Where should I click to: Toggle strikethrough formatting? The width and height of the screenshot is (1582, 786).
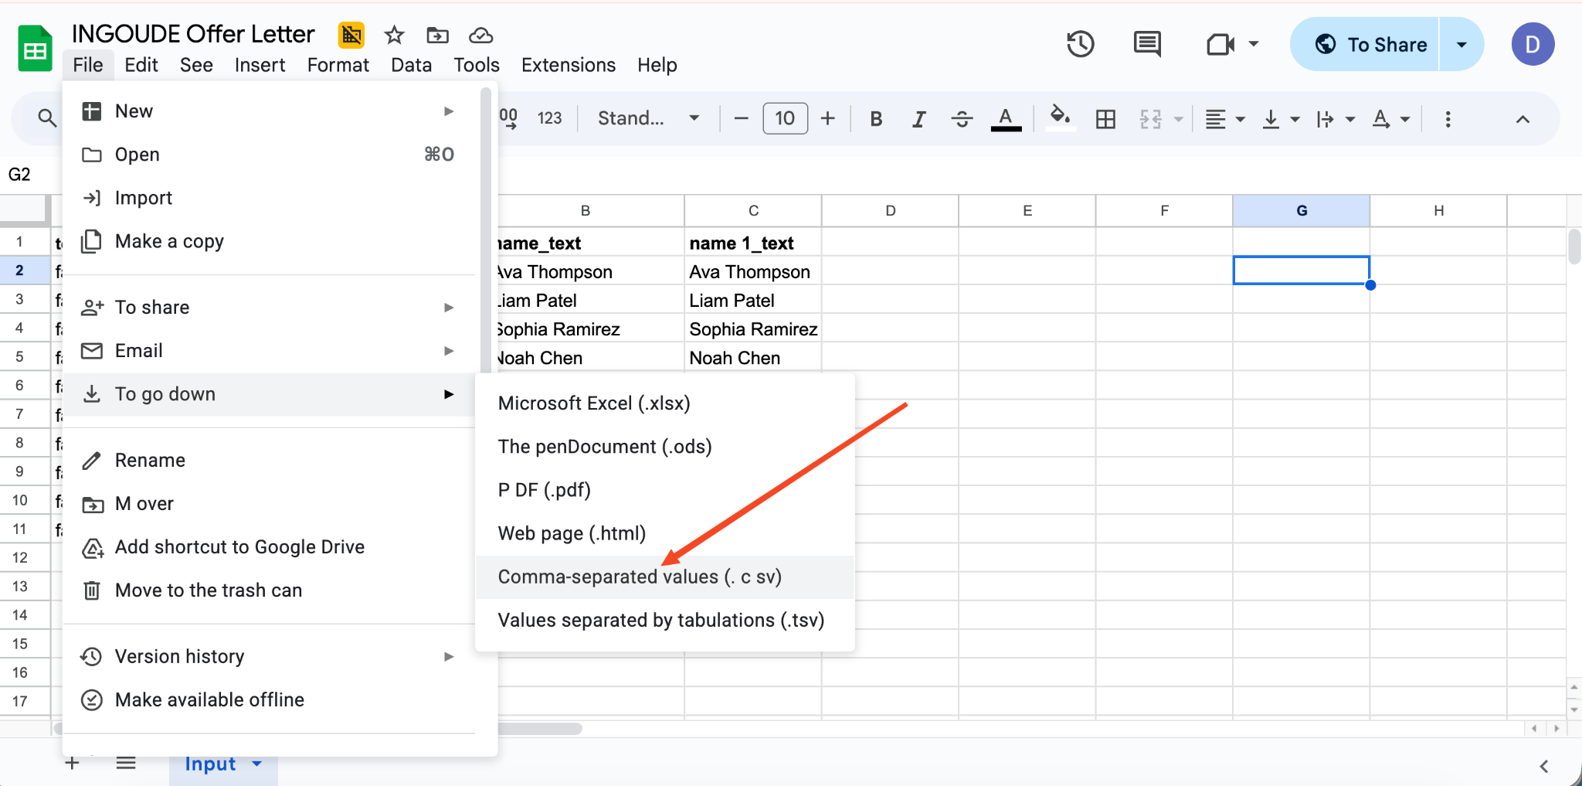pos(962,118)
